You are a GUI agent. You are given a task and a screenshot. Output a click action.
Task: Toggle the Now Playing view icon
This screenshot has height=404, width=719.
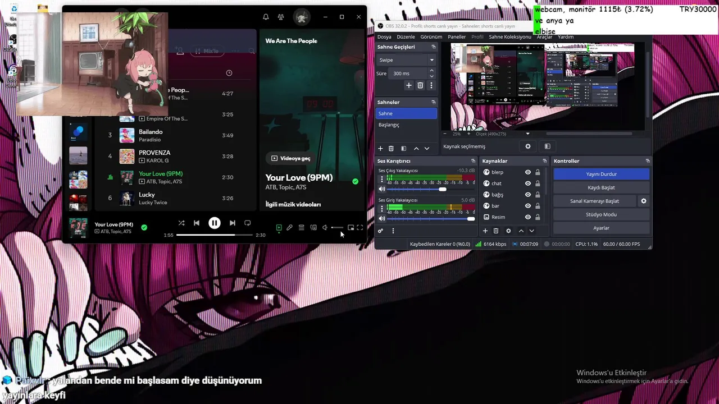279,227
